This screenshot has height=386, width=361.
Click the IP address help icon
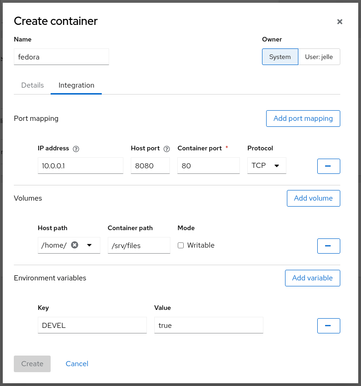(x=76, y=148)
